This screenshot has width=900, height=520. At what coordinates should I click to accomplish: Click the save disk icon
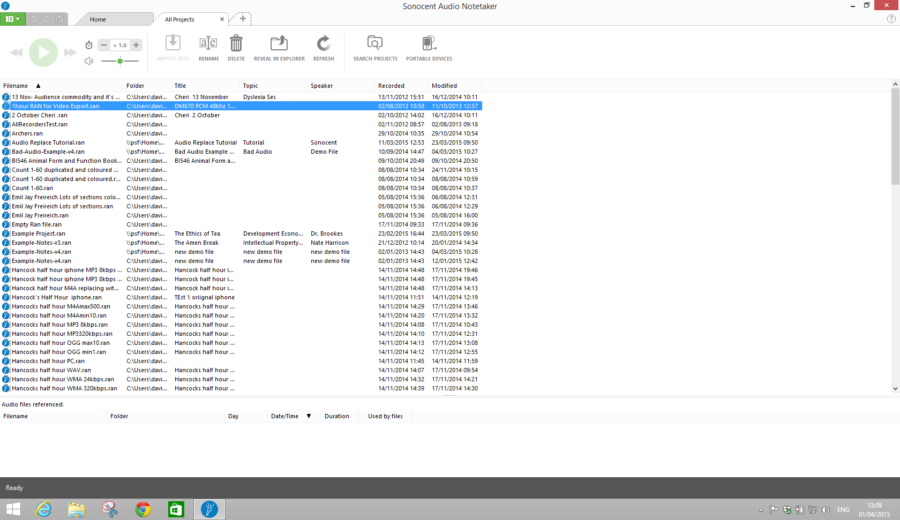(x=59, y=19)
